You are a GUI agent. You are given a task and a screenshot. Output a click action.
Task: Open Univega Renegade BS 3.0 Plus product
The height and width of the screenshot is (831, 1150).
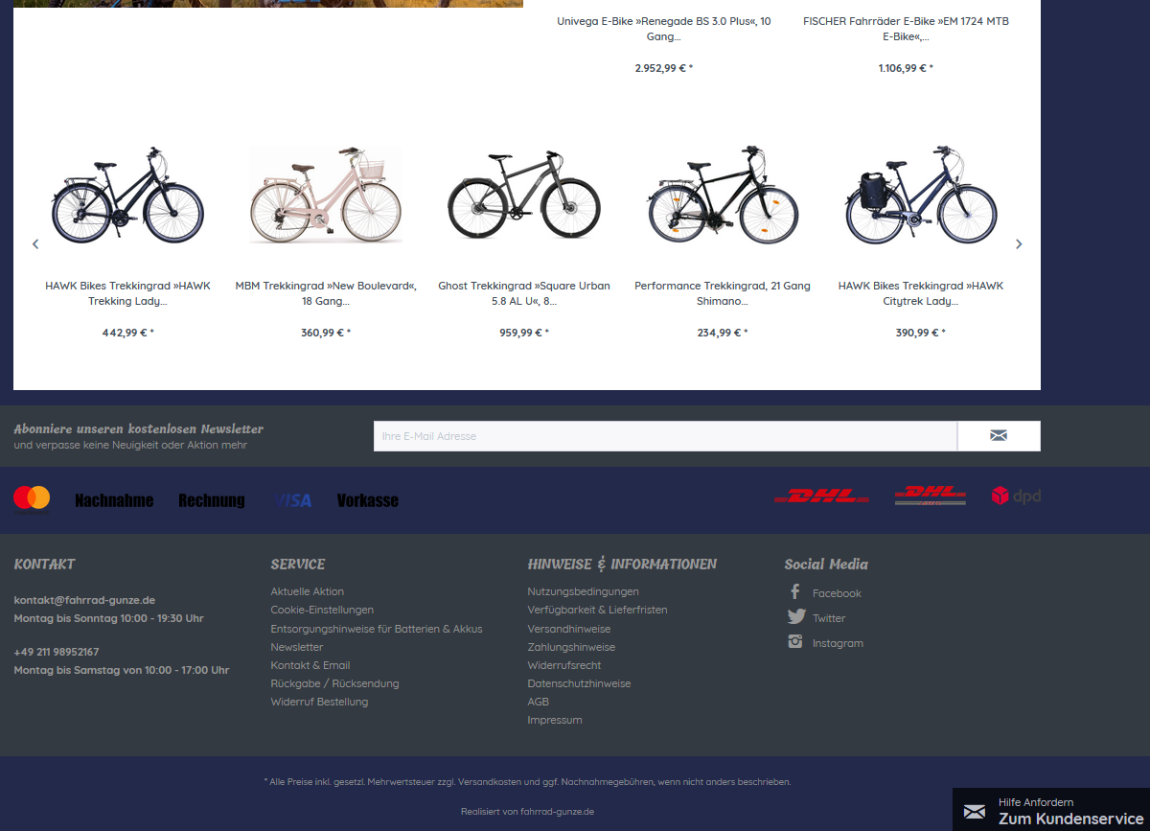click(664, 29)
